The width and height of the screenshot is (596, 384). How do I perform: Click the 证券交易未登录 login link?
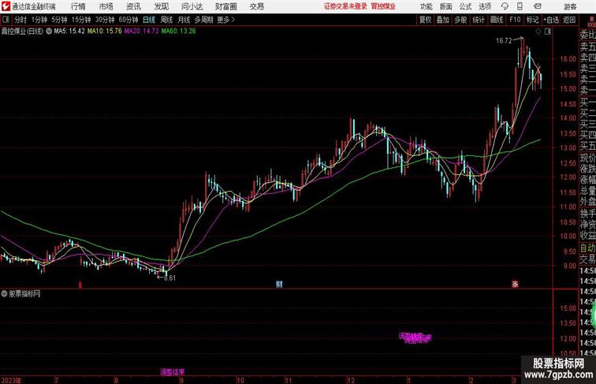345,6
